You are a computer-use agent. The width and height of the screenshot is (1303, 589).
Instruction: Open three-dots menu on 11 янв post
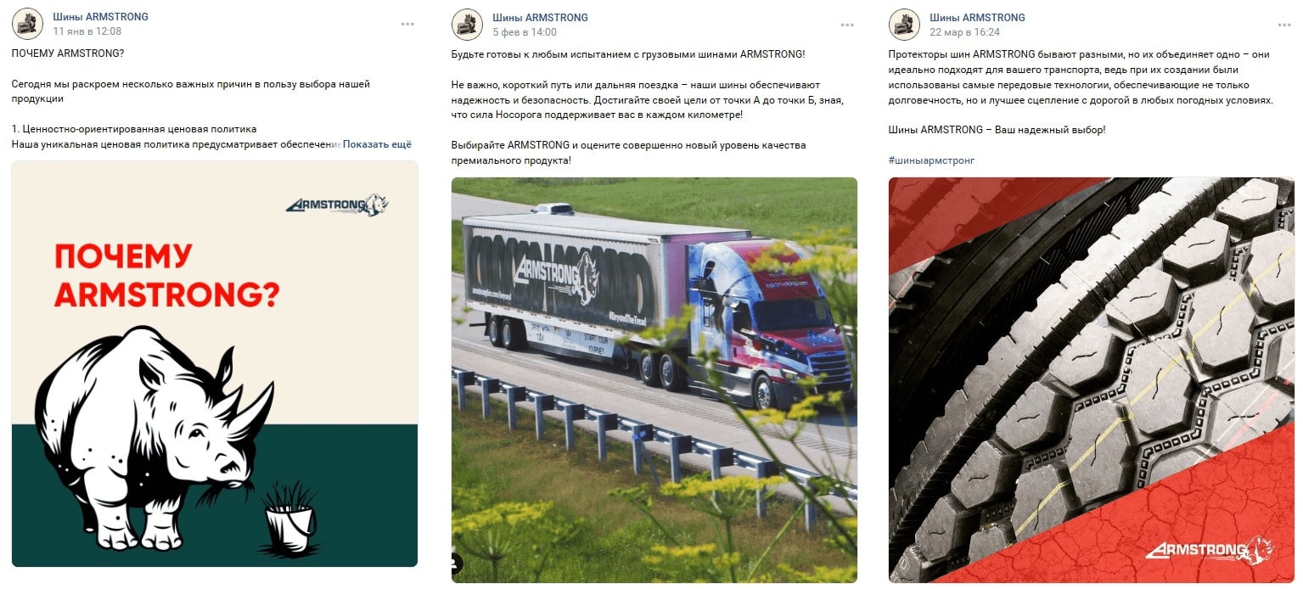[x=408, y=25]
